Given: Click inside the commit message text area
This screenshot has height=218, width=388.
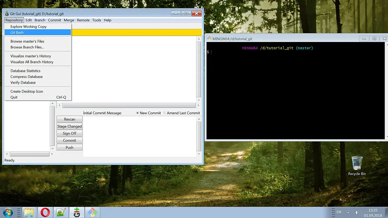Looking at the screenshot, I should [140, 136].
